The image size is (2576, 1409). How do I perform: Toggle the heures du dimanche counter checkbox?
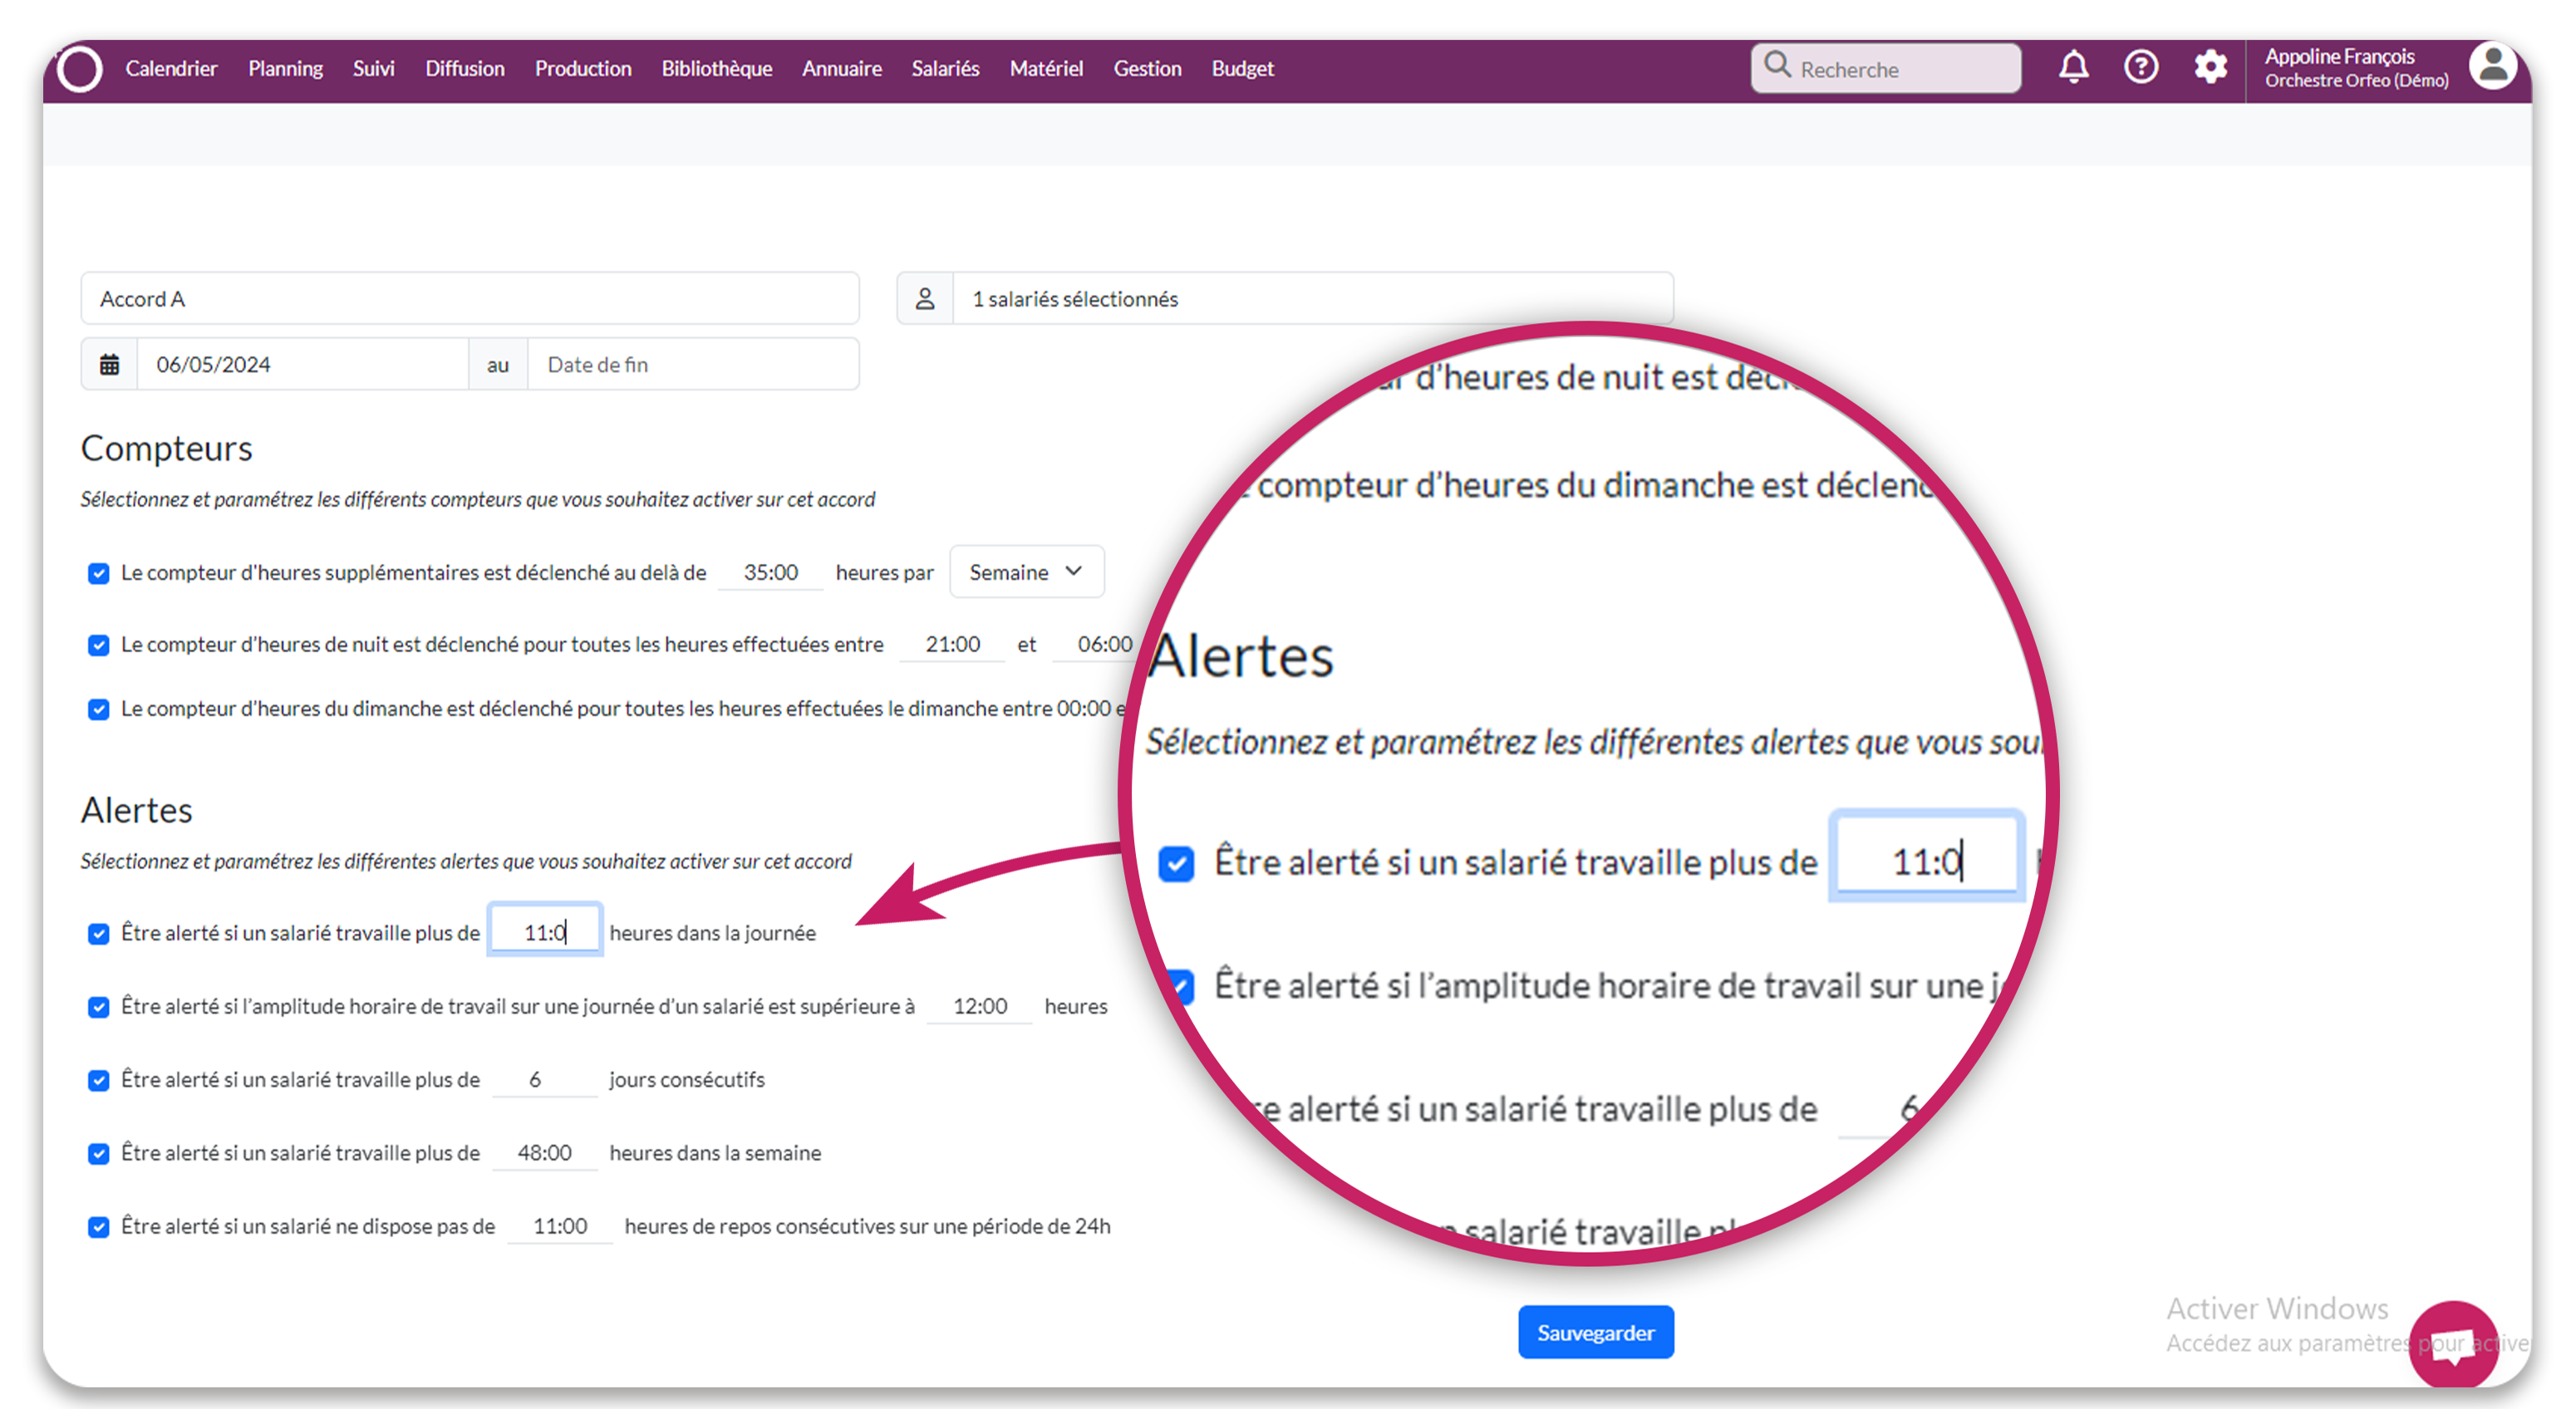98,709
